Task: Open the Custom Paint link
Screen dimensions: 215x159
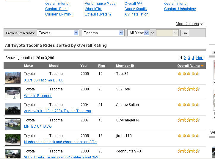Action: (x=57, y=9)
